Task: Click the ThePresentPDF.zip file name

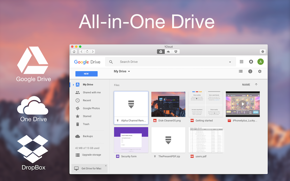Action: click(169, 157)
